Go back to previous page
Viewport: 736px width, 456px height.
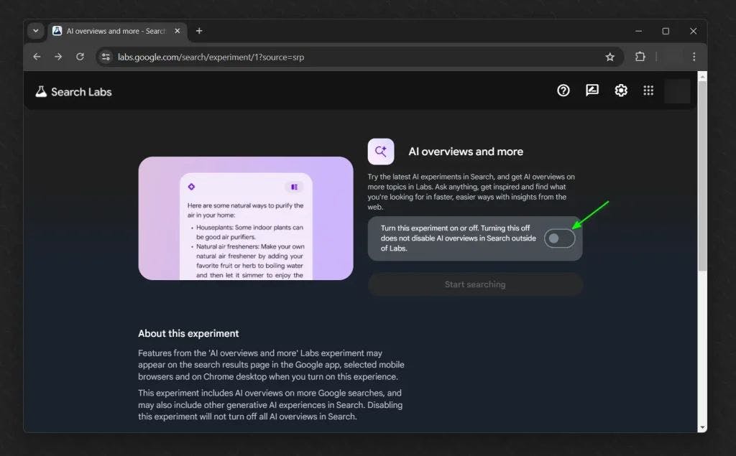[x=37, y=57]
